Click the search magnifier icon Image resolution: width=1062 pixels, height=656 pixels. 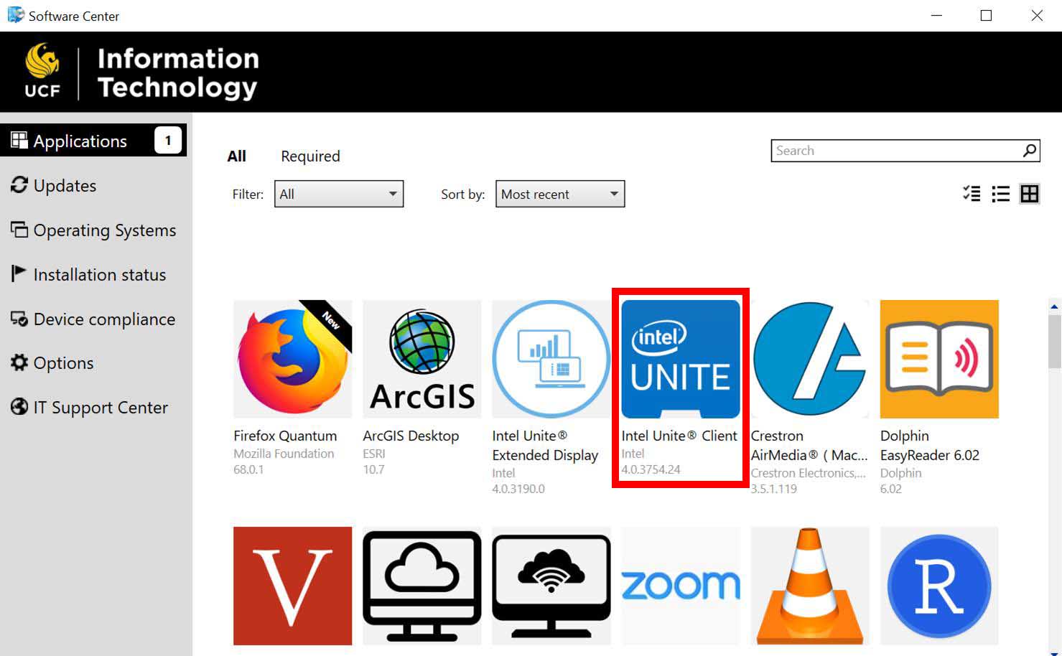pyautogui.click(x=1030, y=151)
